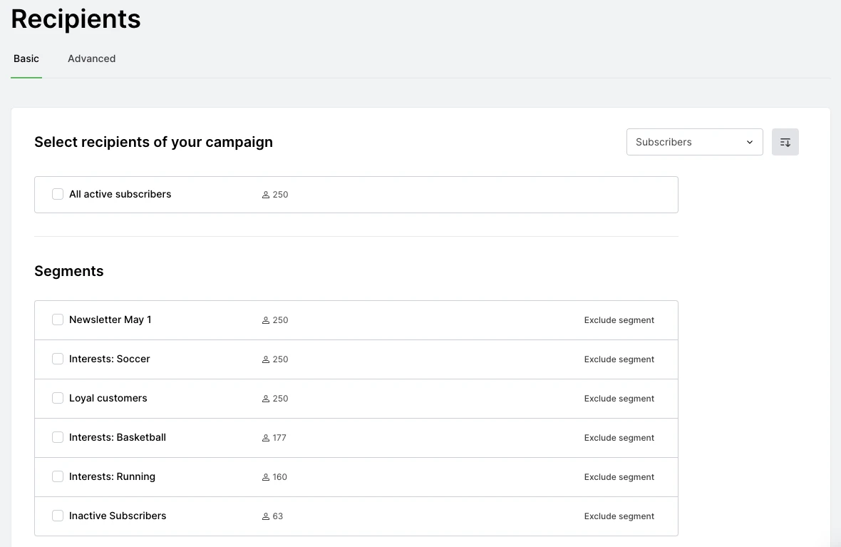Click the chevron arrow in Subscribers dropdown
The width and height of the screenshot is (841, 547).
point(749,142)
